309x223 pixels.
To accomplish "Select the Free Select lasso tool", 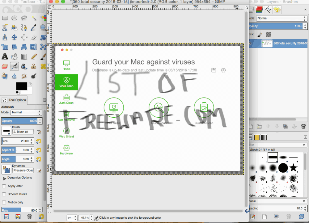I will click(x=24, y=18).
